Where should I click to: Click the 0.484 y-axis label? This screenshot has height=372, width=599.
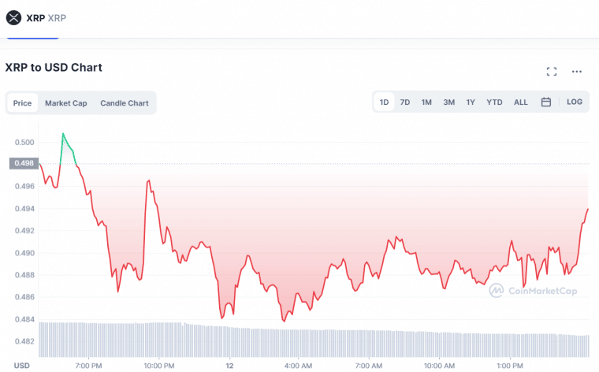[24, 319]
